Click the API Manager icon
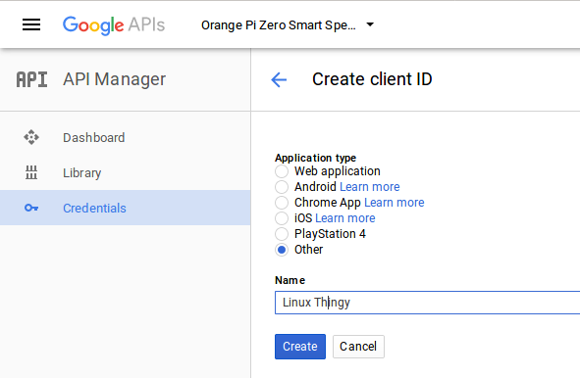This screenshot has height=378, width=580. (31, 79)
